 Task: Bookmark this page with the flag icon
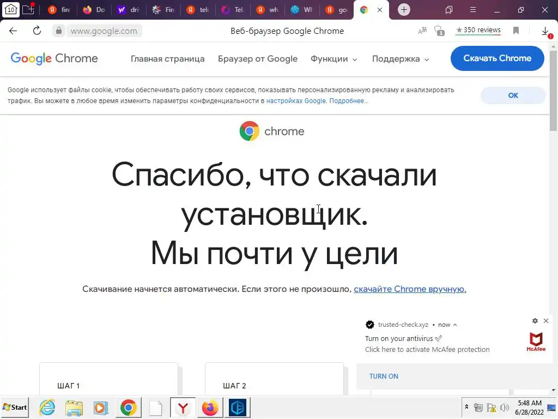point(516,31)
